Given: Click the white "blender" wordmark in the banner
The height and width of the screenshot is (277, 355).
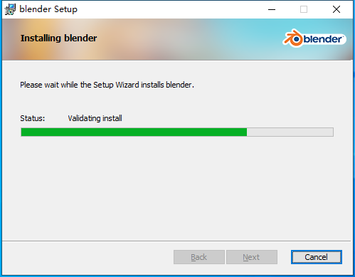Looking at the screenshot, I should click(x=322, y=39).
